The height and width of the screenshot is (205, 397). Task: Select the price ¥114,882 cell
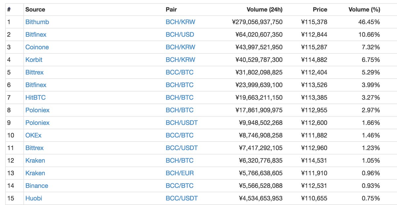tap(314, 60)
